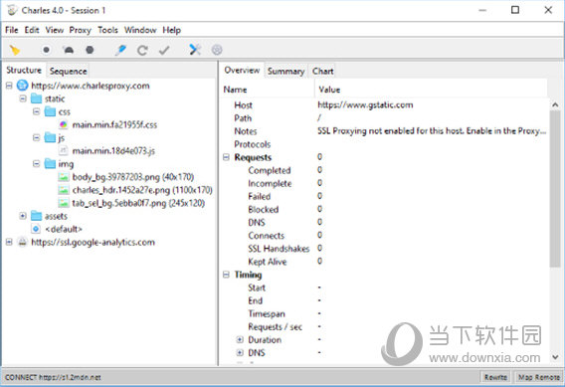
Task: Collapse the Requests section in Overview
Action: coord(226,157)
